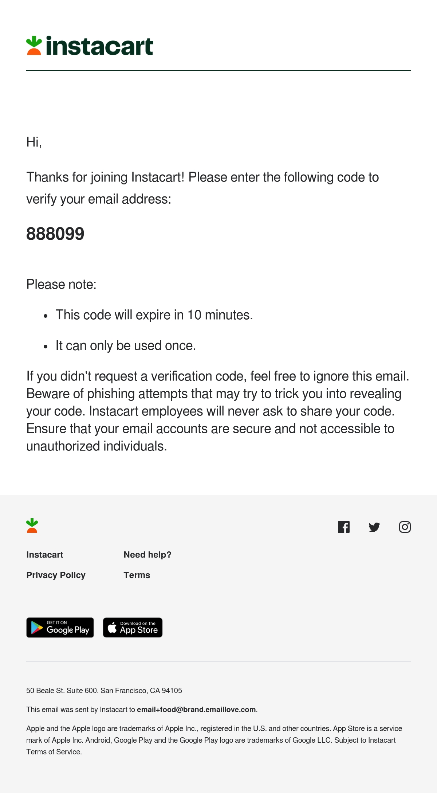Click the small carrot logo in the footer

pos(32,526)
